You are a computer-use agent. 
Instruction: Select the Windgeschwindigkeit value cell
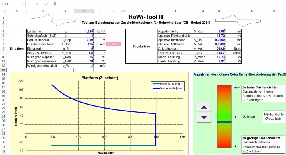tap(84, 66)
